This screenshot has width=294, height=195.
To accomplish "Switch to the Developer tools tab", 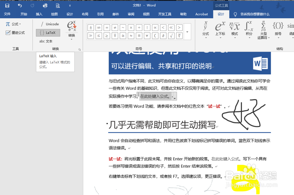I will click(x=165, y=14).
